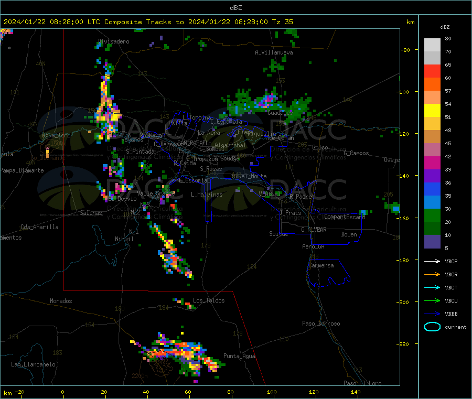The height and width of the screenshot is (399, 472).
Task: Select the 80 dBZ light gray swatch
Action: tap(432, 45)
